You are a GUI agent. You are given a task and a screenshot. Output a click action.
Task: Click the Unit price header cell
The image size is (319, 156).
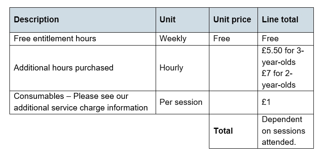(233, 20)
